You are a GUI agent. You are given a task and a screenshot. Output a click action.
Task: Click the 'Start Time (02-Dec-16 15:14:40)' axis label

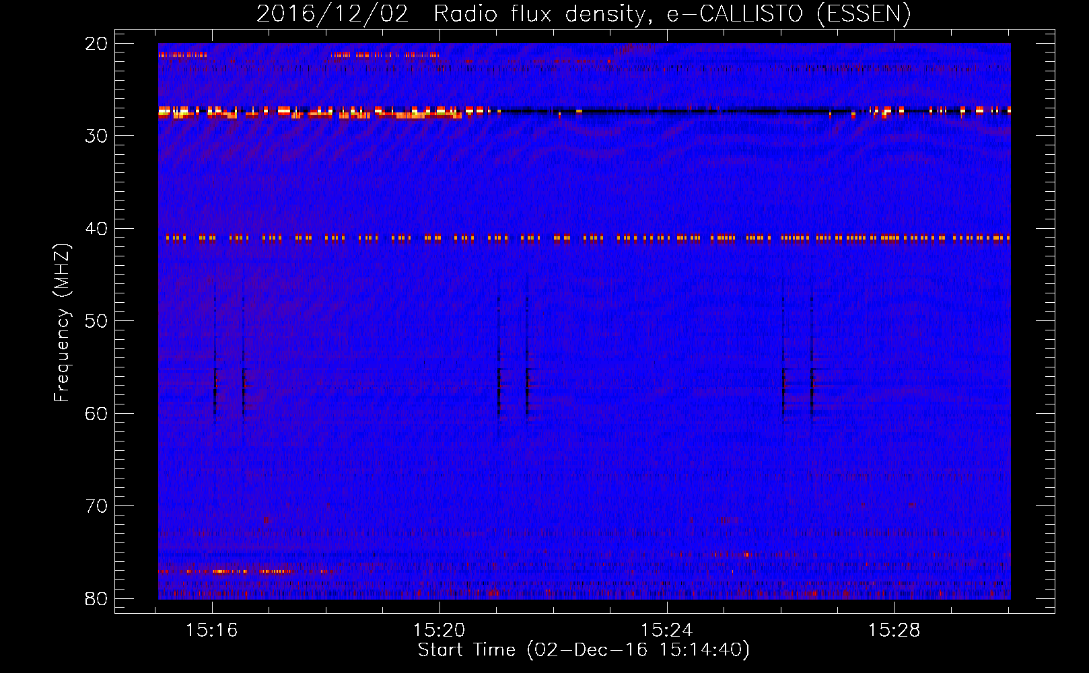(x=584, y=650)
